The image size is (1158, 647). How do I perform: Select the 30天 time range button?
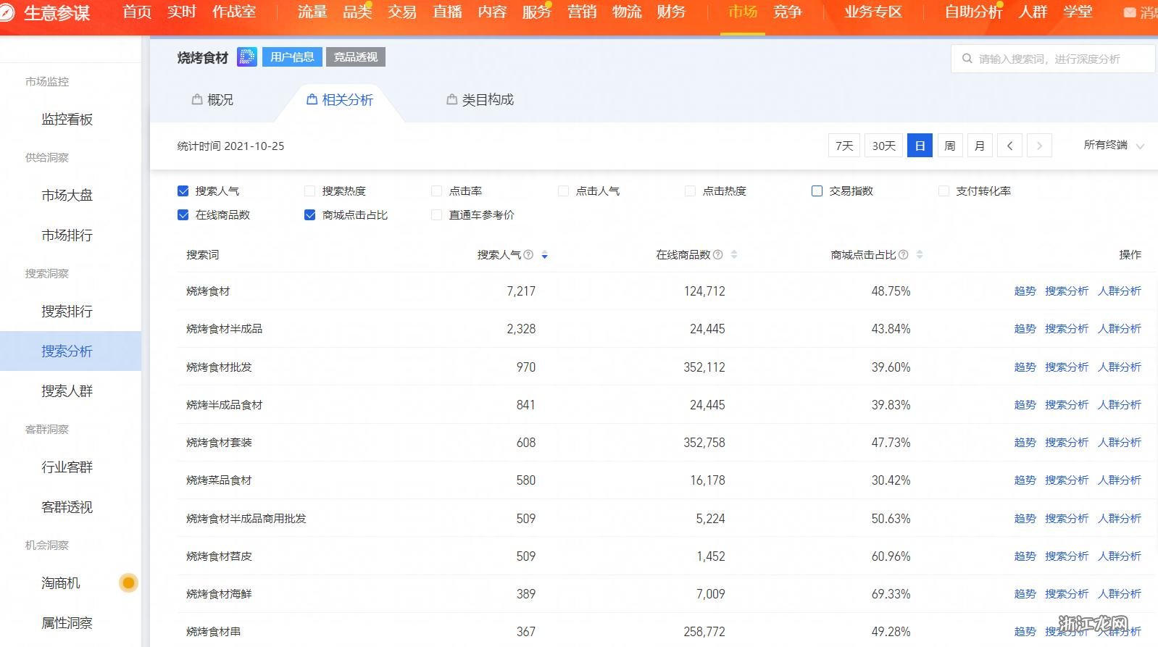click(x=884, y=146)
